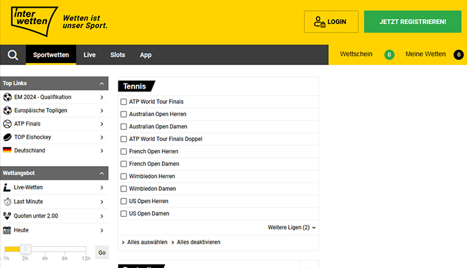Click the German flag icon
Viewport: 467px width, 268px height.
7,150
